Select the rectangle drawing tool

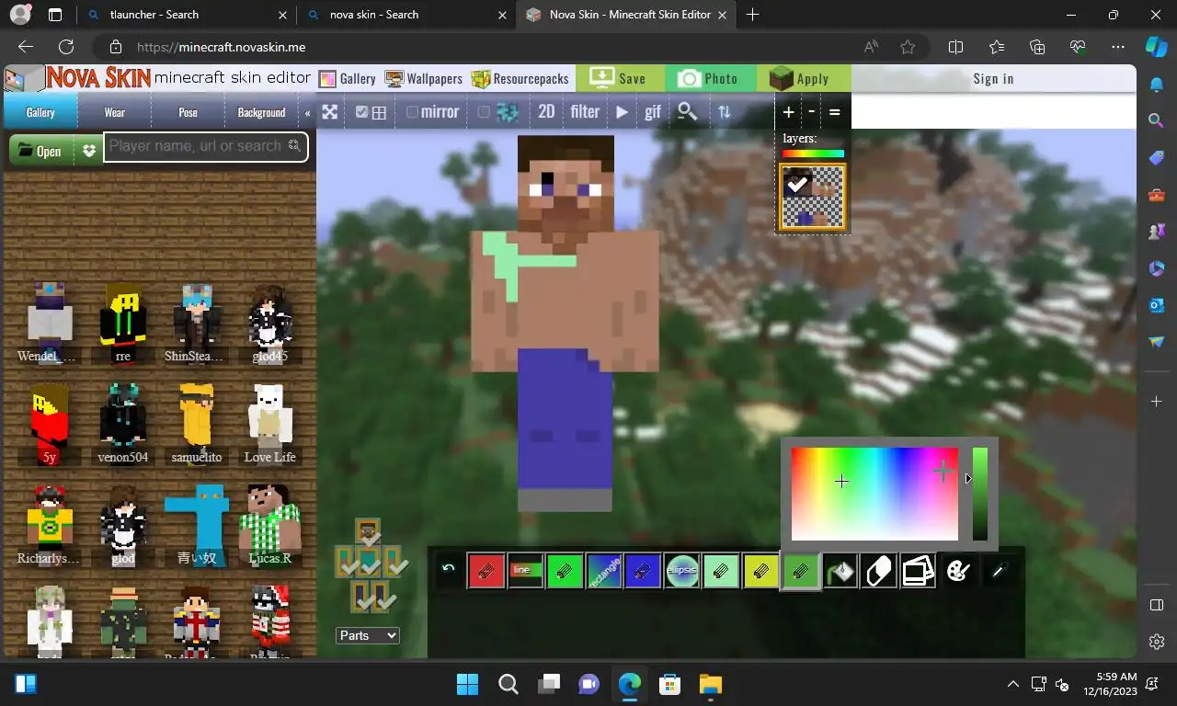pos(604,571)
